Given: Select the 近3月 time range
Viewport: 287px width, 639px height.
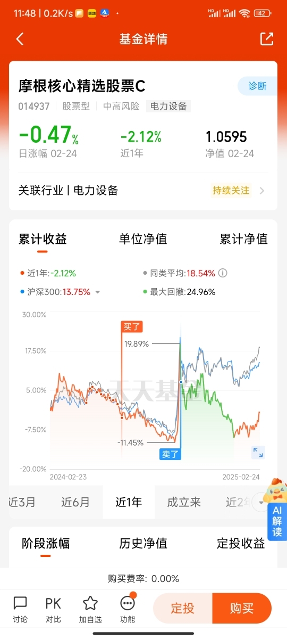Looking at the screenshot, I should [23, 502].
